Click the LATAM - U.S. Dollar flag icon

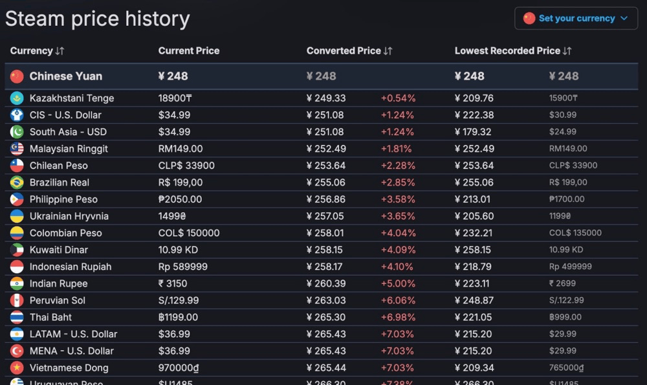tap(17, 335)
